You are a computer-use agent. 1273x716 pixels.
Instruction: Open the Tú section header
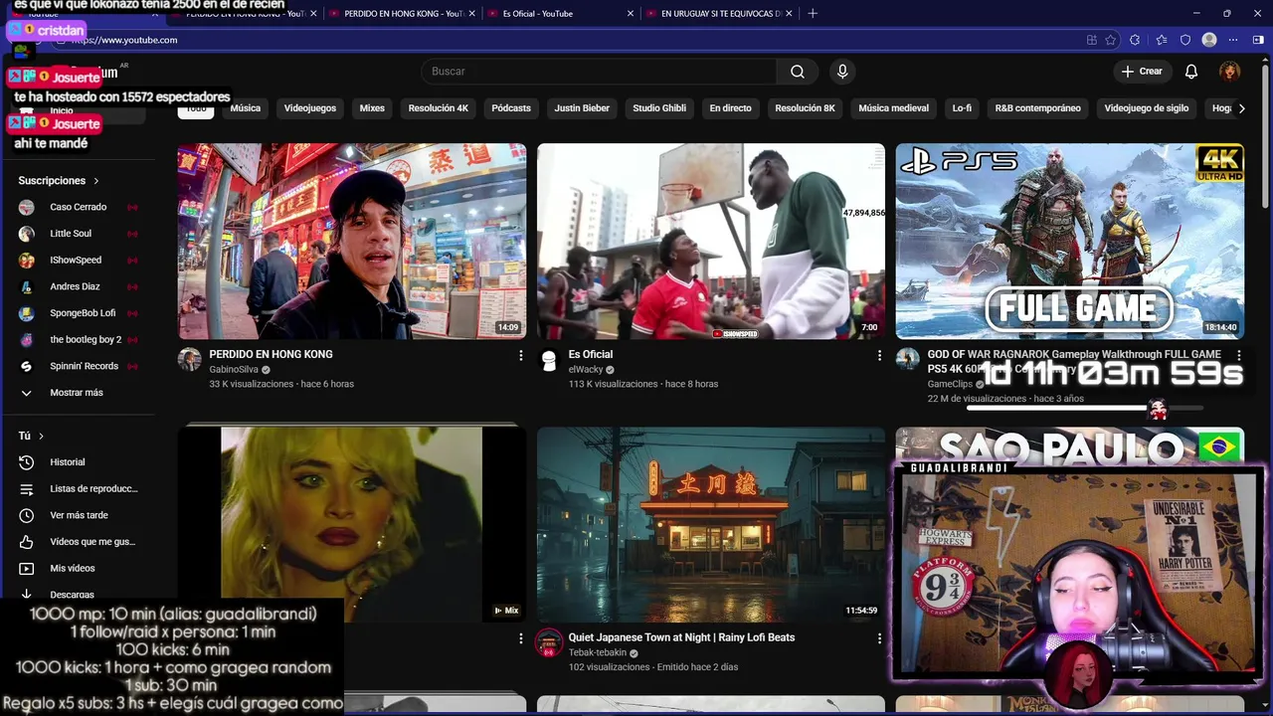coord(31,436)
